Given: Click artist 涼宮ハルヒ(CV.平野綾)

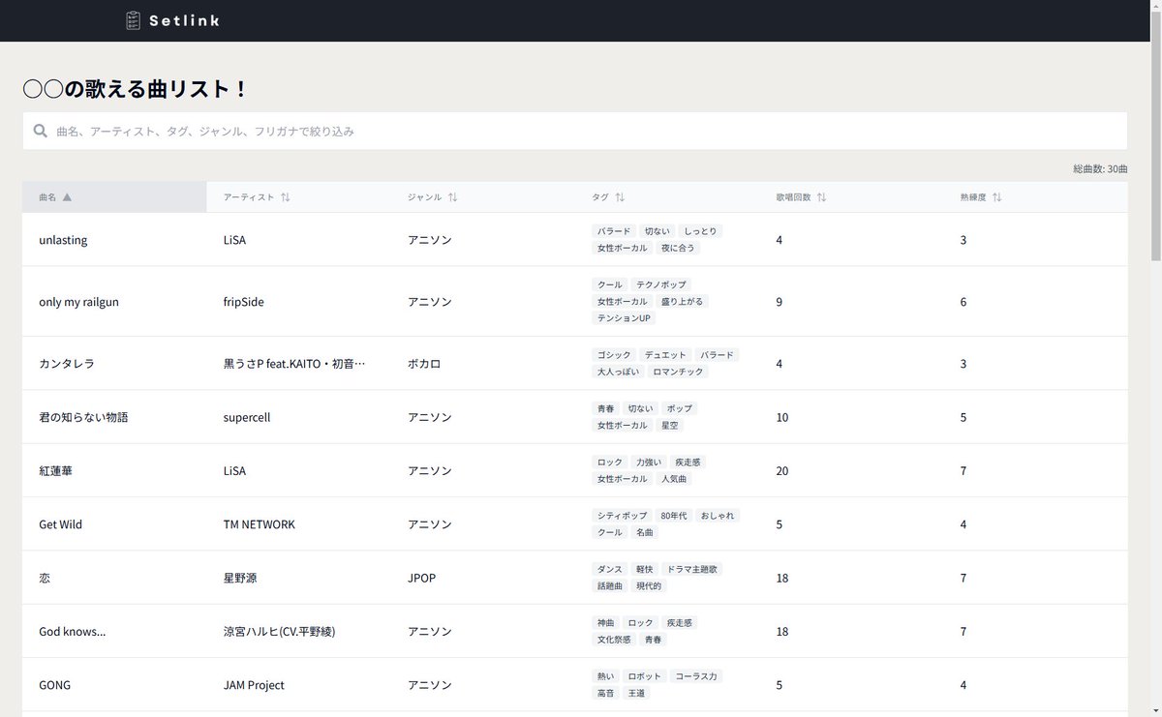Looking at the screenshot, I should click(x=279, y=632).
